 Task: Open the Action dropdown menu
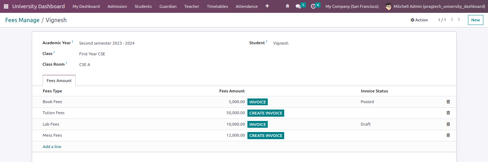tap(419, 20)
